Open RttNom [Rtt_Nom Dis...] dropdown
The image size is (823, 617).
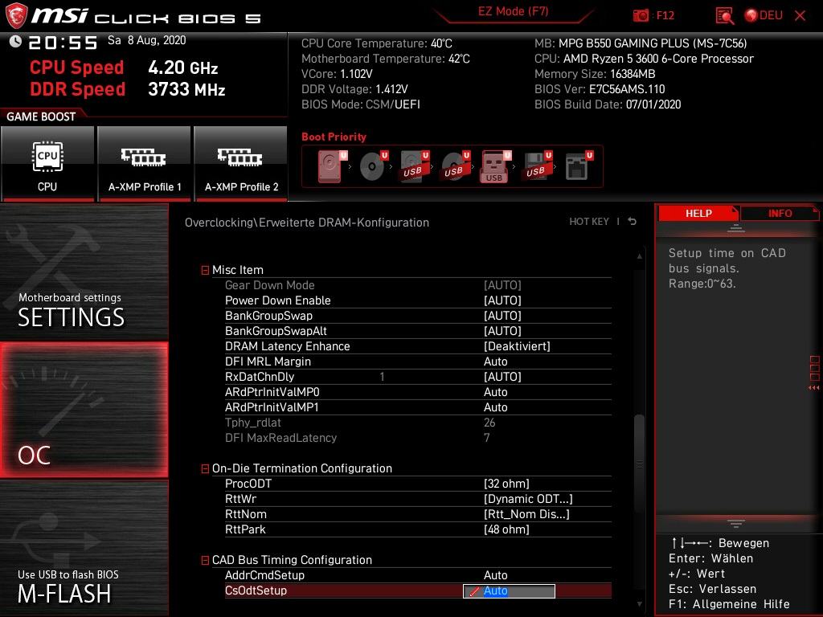(526, 514)
